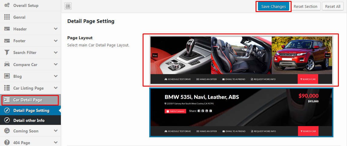Click the Reset Section button

click(306, 6)
